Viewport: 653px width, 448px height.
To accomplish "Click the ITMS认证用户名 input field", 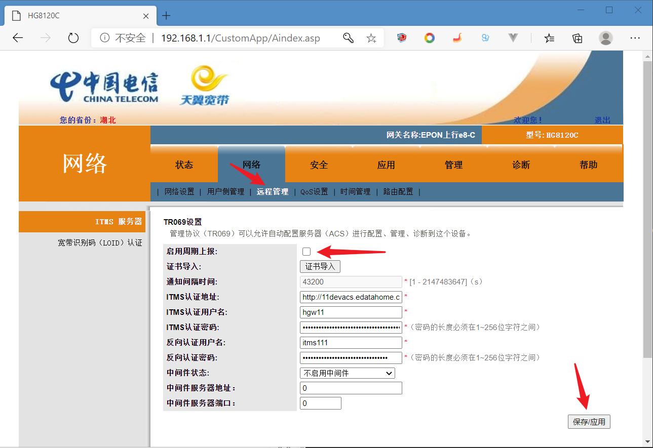I will [x=351, y=312].
